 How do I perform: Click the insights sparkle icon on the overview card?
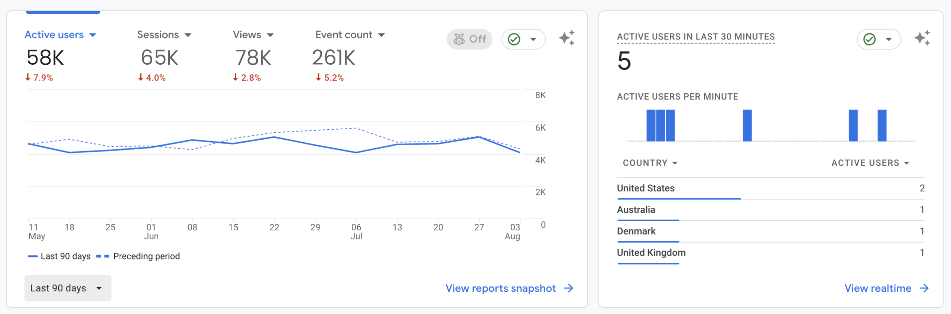(x=567, y=38)
